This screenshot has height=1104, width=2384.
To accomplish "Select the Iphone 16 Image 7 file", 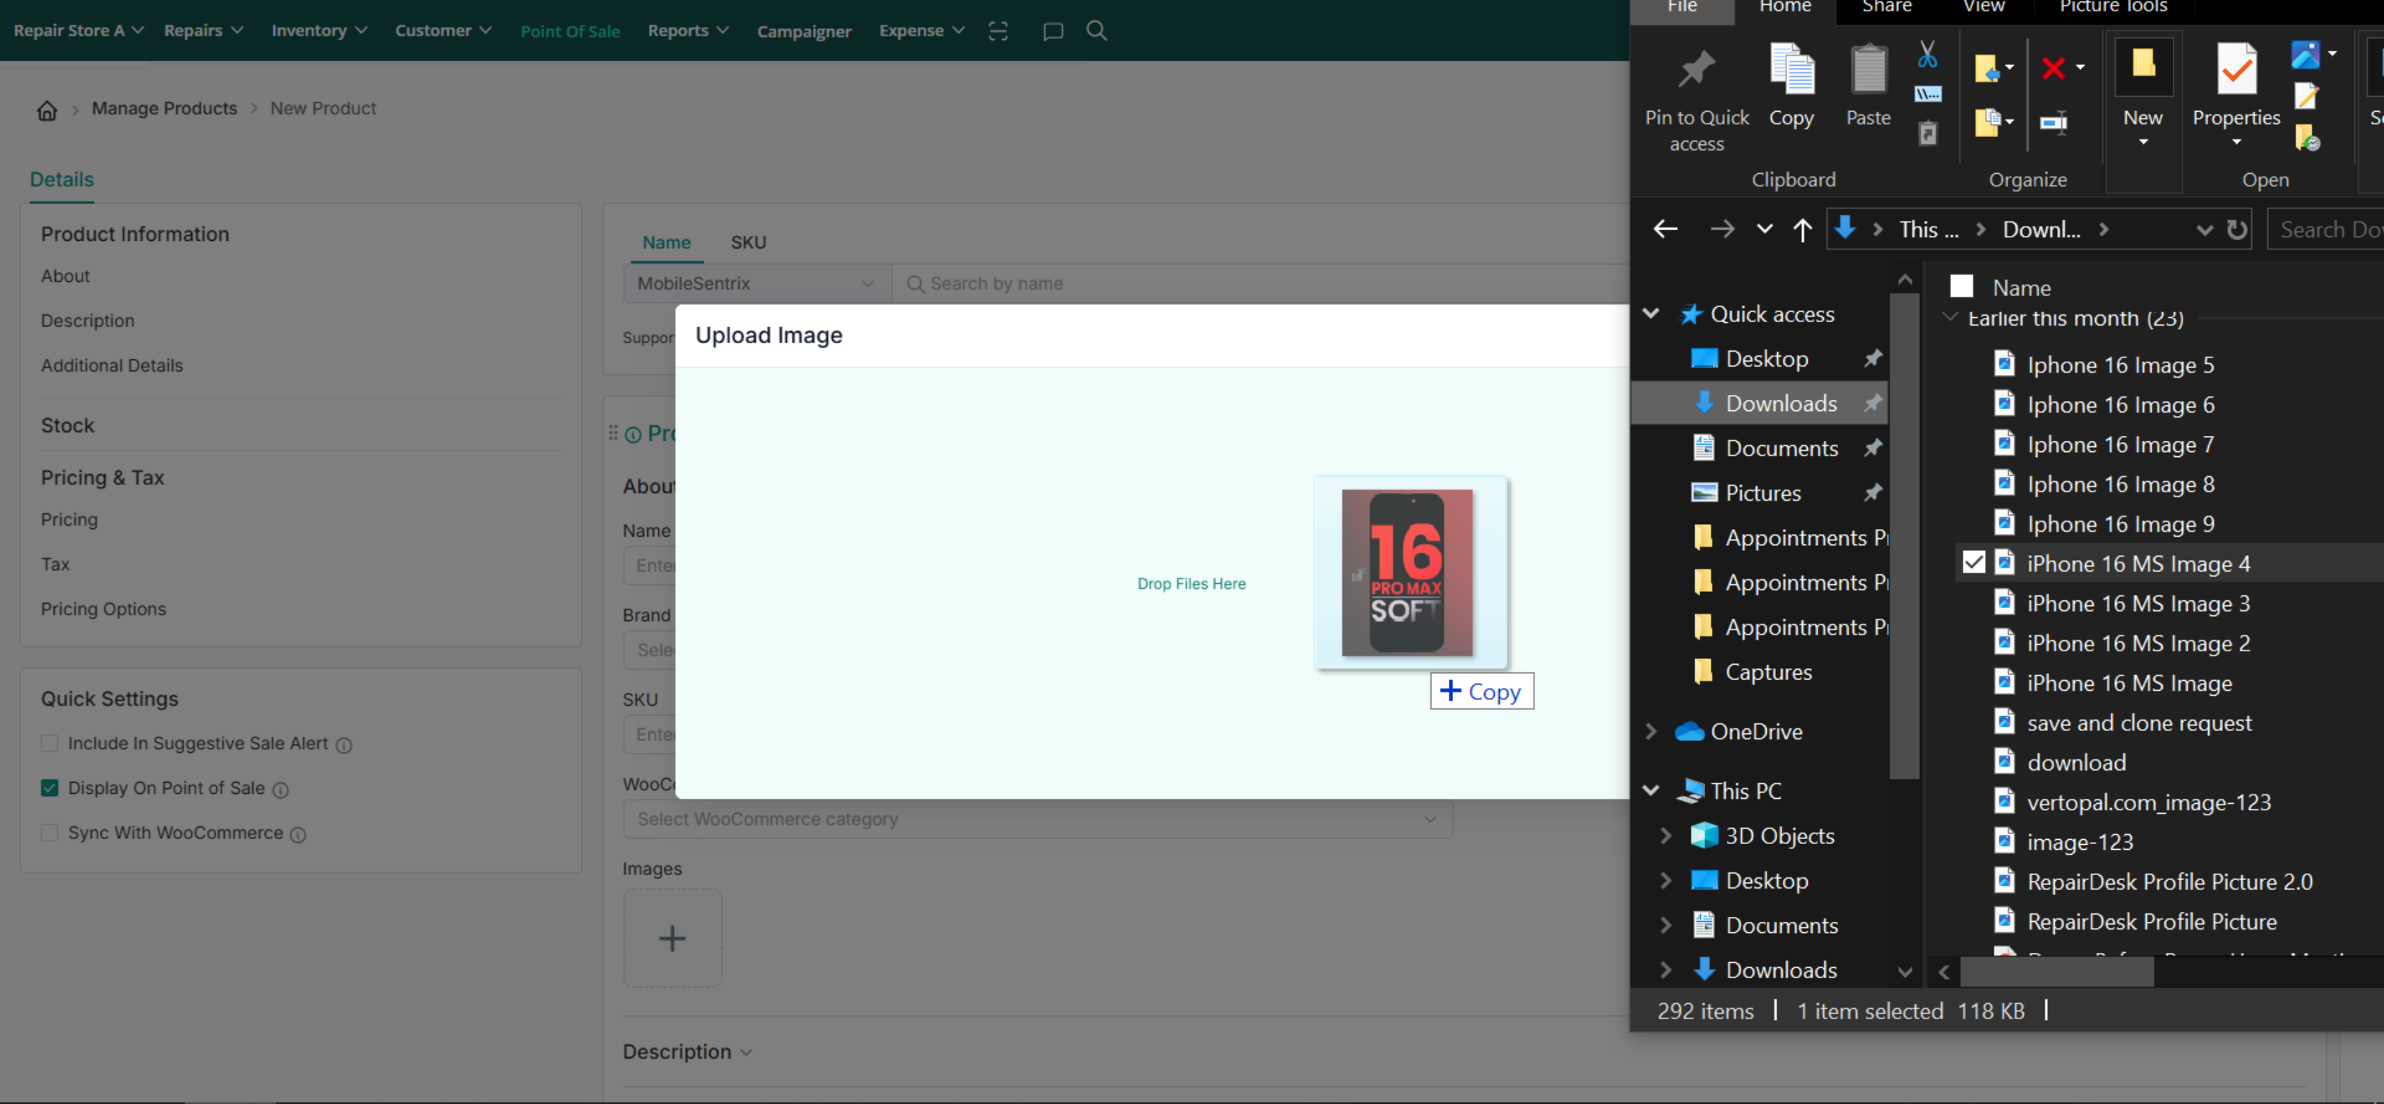I will click(2121, 444).
